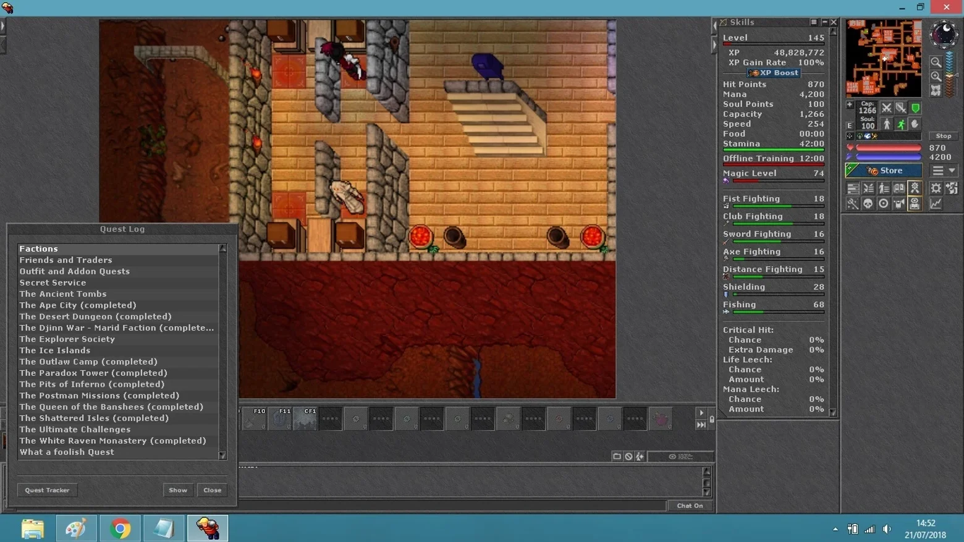This screenshot has height=542, width=964.
Task: Toggle the Chat On button
Action: [x=690, y=506]
